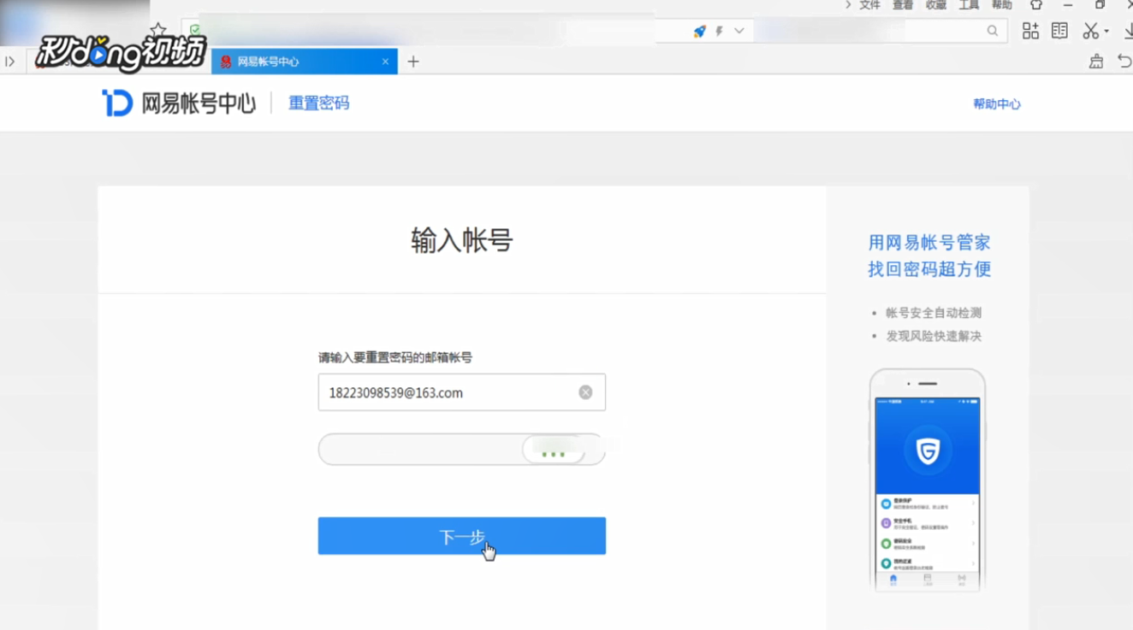Click the lightning bolt icon in the address bar
The image size is (1133, 630).
coord(719,32)
